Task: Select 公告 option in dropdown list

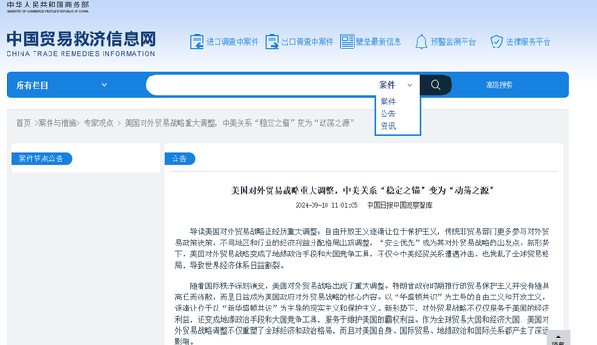Action: pyautogui.click(x=388, y=114)
